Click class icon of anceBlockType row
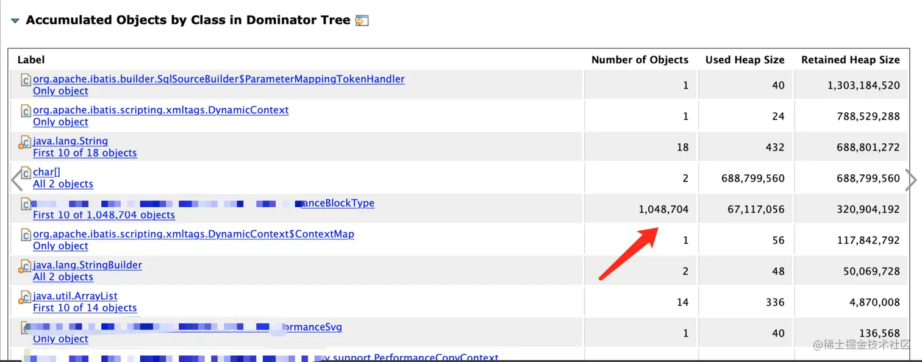 pyautogui.click(x=26, y=204)
